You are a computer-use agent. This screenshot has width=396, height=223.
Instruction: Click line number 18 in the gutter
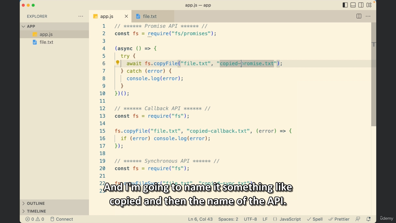[x=102, y=153]
